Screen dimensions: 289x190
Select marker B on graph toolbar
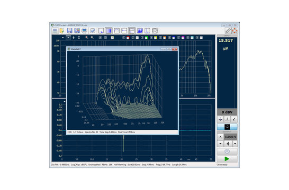(x=105, y=37)
